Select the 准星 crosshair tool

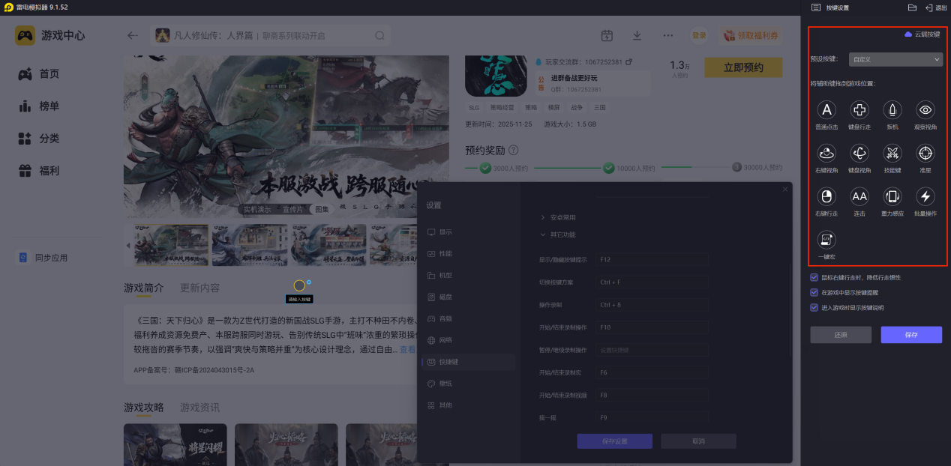[x=925, y=154]
